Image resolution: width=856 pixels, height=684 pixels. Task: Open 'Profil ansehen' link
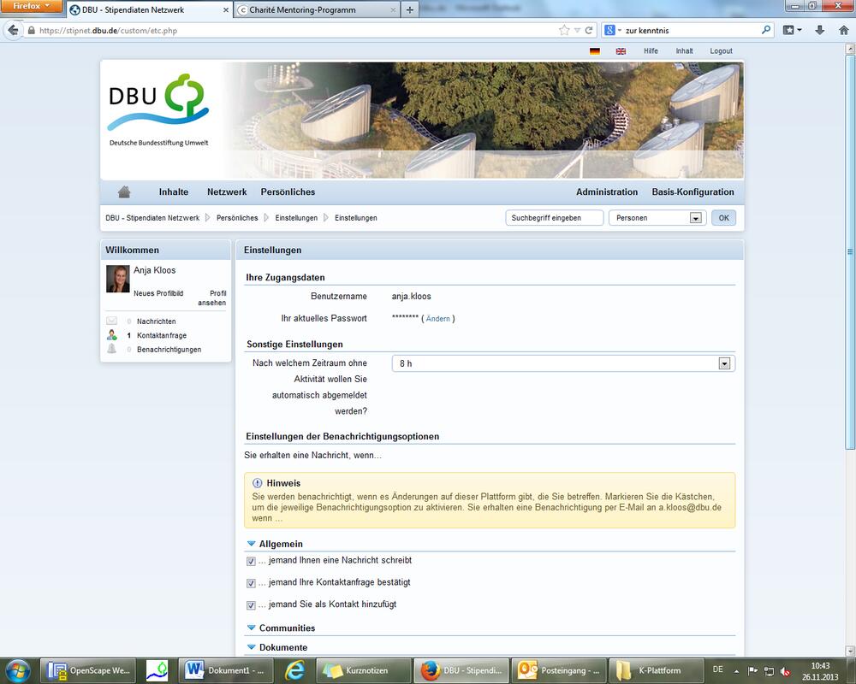click(x=211, y=298)
